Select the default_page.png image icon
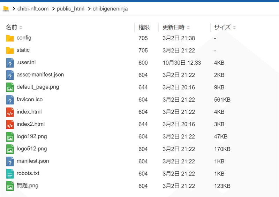Image resolution: width=279 pixels, height=197 pixels. (10, 87)
